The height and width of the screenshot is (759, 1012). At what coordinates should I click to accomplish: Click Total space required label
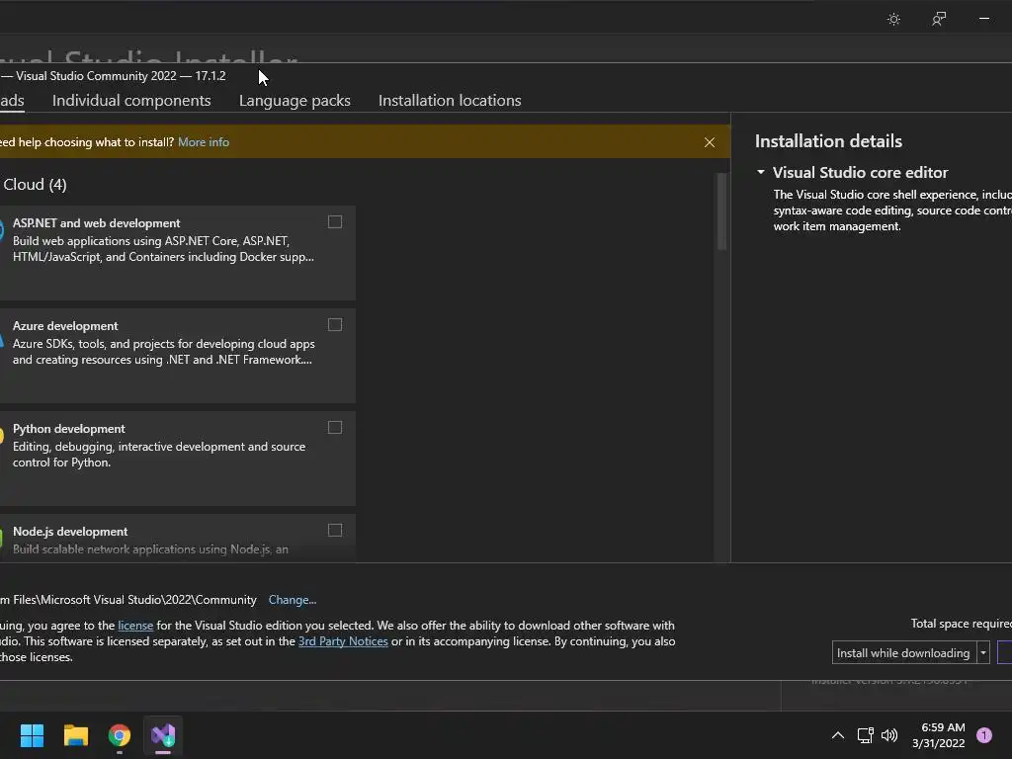pos(961,624)
